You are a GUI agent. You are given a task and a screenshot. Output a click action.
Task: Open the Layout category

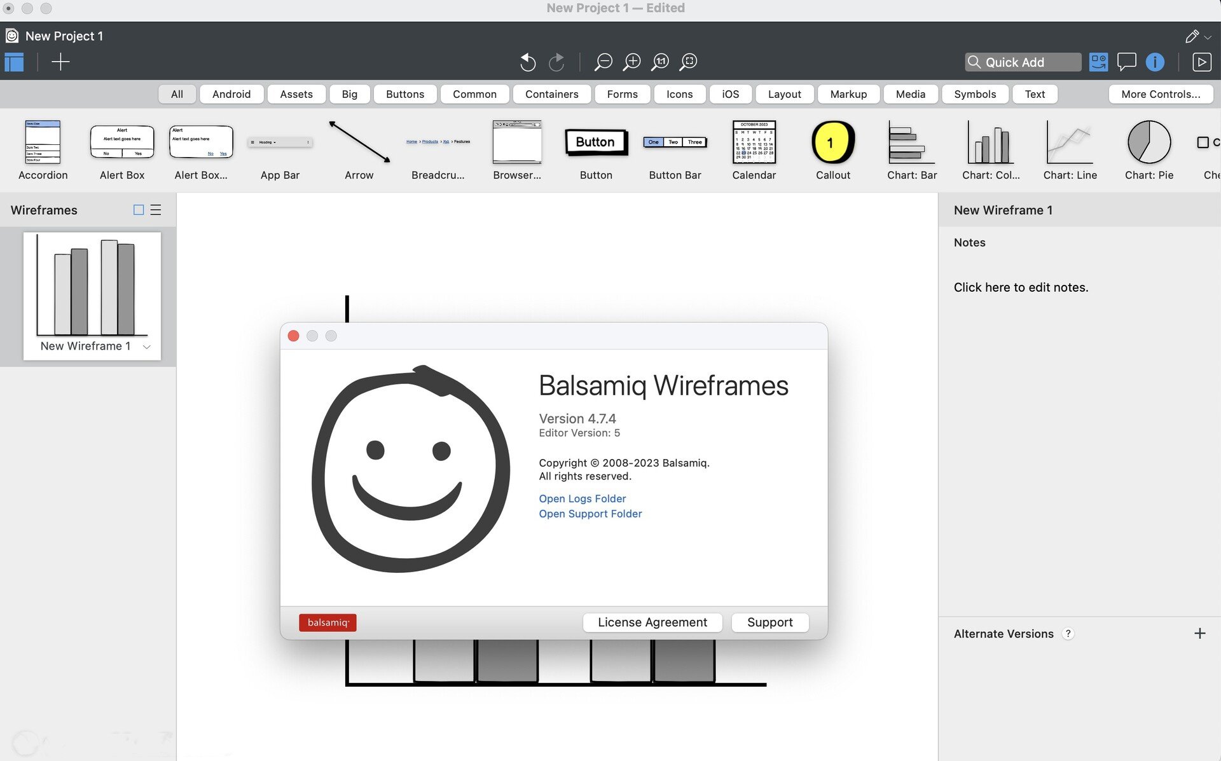click(784, 94)
